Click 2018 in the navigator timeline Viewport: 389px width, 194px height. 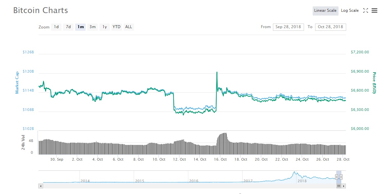tap(302, 181)
